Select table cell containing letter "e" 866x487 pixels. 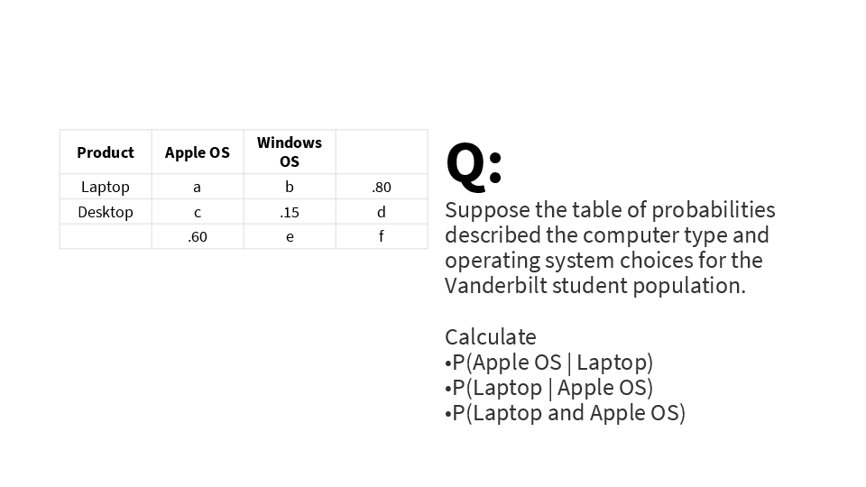click(290, 236)
